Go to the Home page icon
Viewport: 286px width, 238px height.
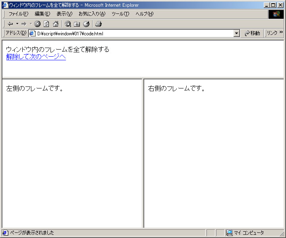click(x=56, y=24)
